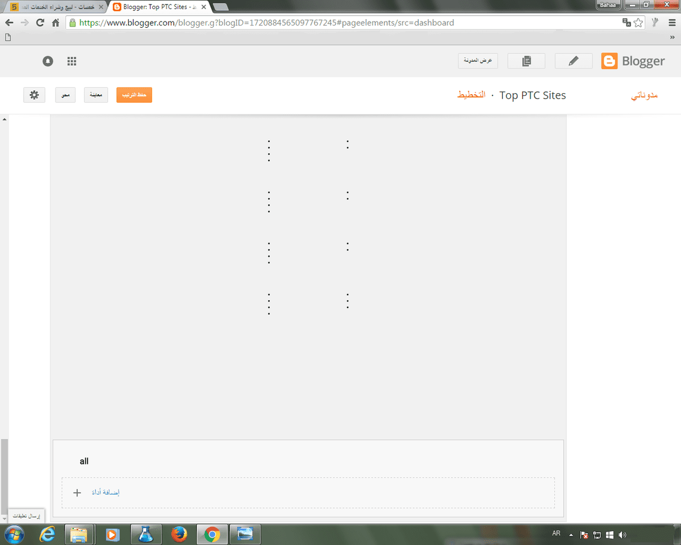The width and height of the screenshot is (681, 545).
Task: Click the 'all' section label
Action: click(84, 461)
